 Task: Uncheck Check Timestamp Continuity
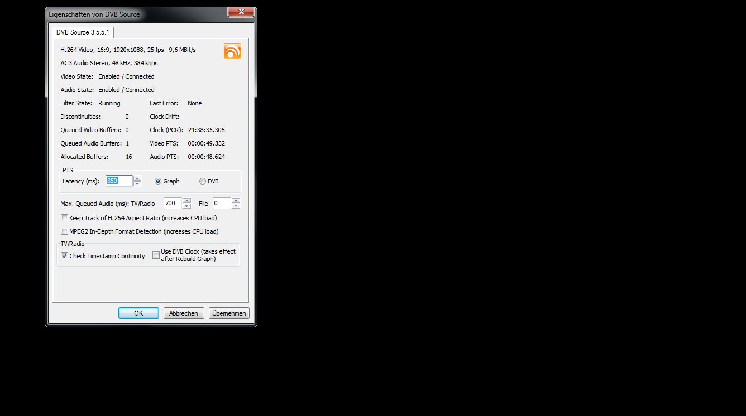point(65,256)
